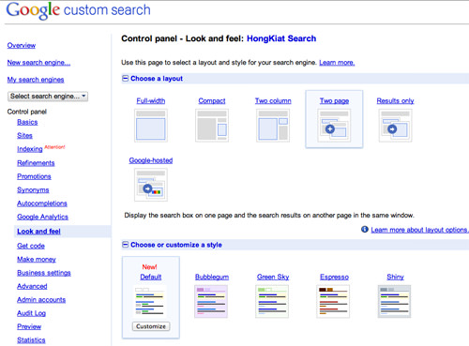
Task: Choose the Results only layout thumbnail
Action: 395,126
